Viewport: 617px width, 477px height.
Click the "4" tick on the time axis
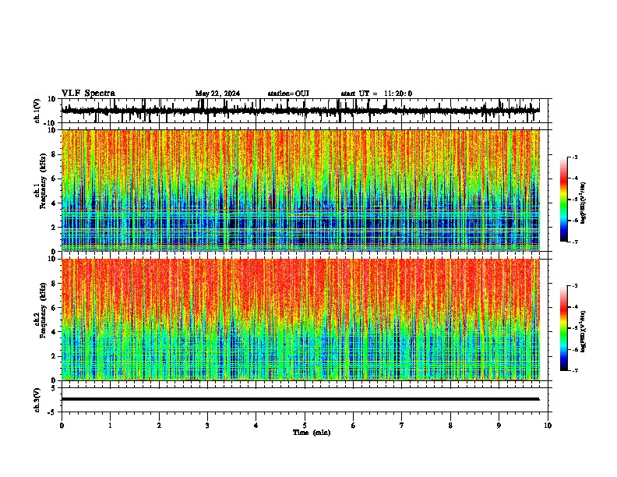256,426
